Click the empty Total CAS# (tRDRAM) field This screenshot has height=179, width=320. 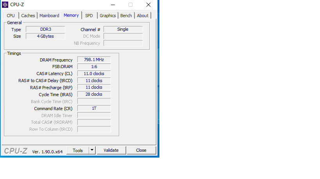(94, 122)
